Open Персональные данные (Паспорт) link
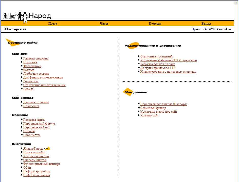Image resolution: width=239 pixels, height=182 pixels. click(x=164, y=104)
